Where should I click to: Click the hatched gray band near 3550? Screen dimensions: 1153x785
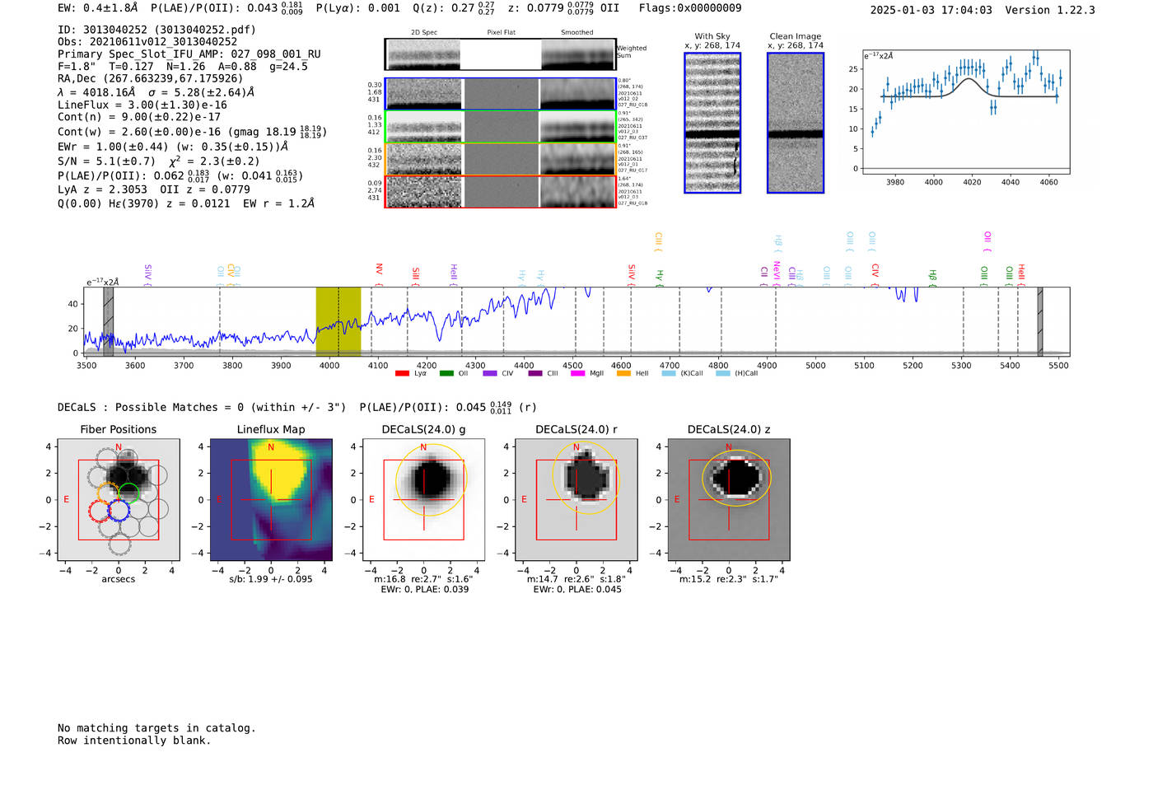click(108, 321)
